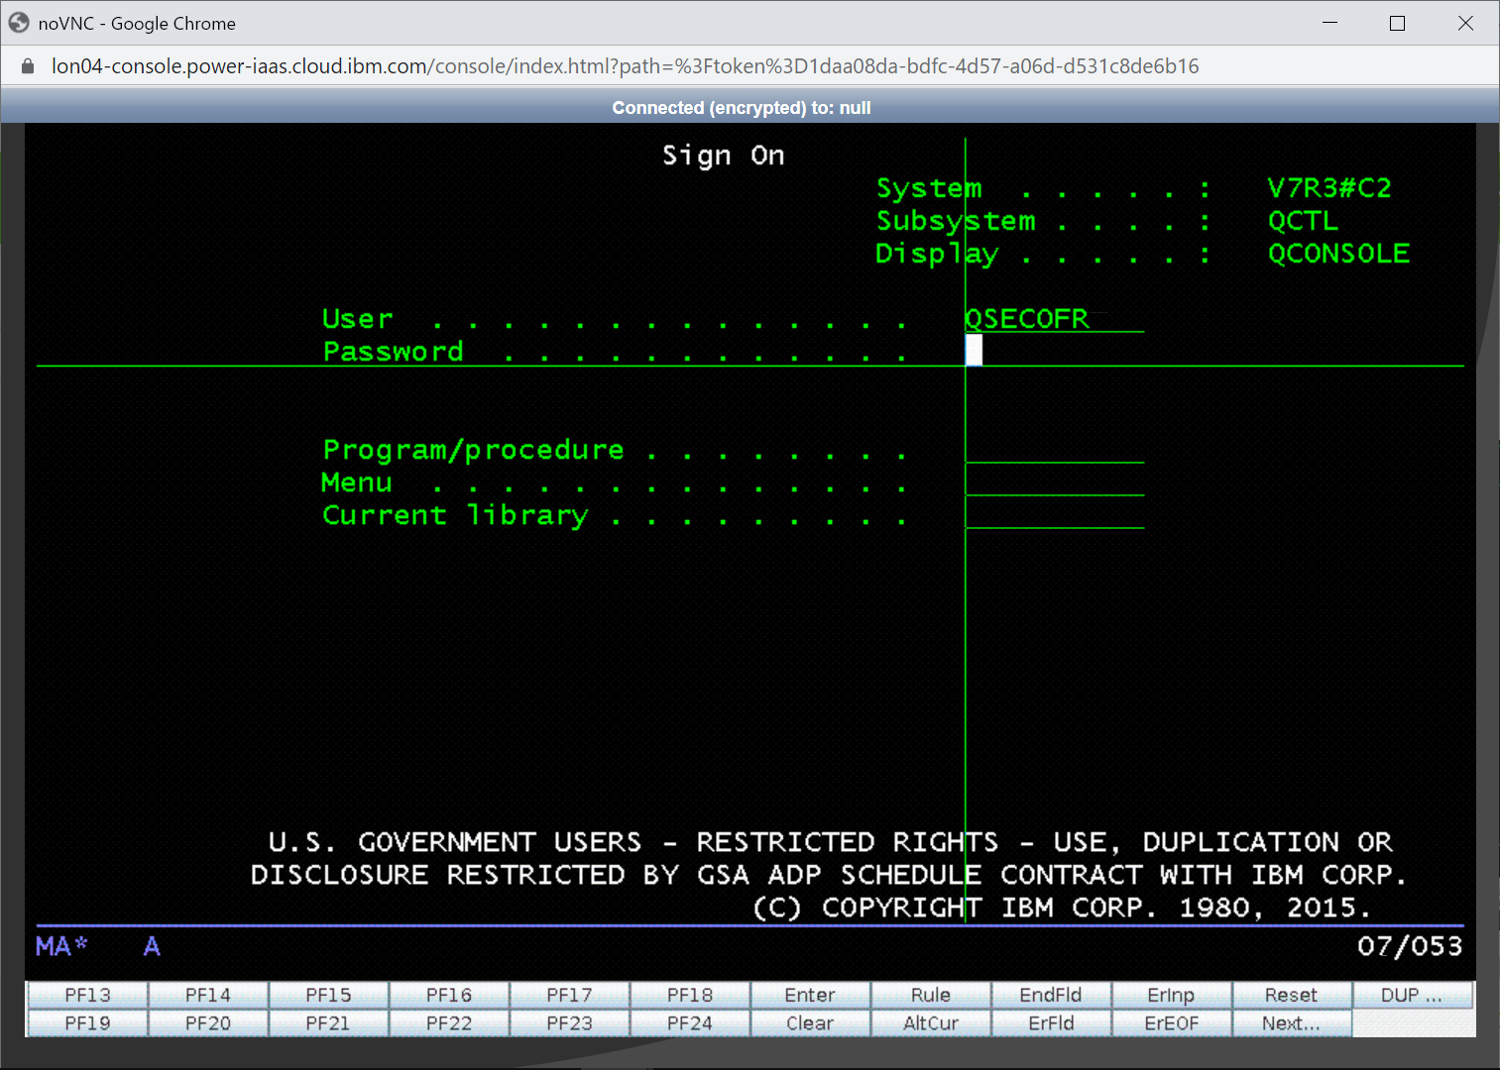Click the 'MA*' status indicator
Viewport: 1500px width, 1070px height.
point(61,946)
